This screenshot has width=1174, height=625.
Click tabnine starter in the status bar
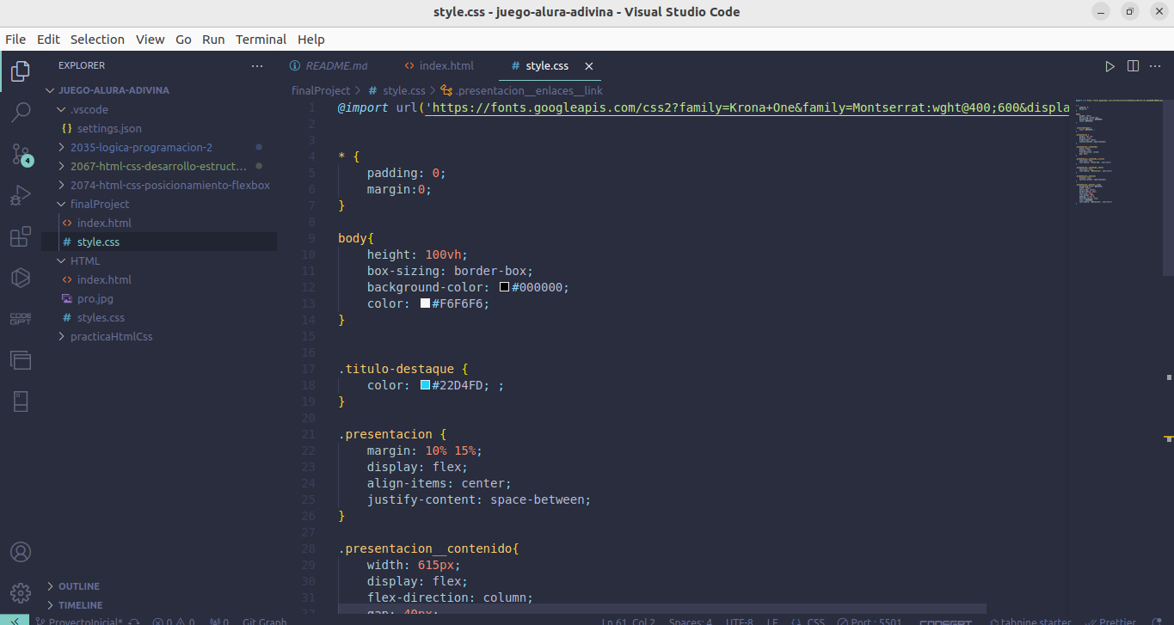[x=1031, y=622]
